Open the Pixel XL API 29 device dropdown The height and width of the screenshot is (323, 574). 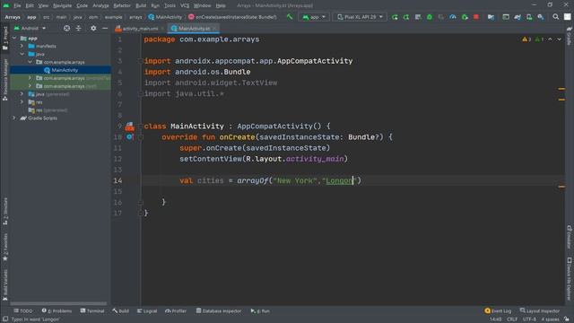(x=360, y=17)
